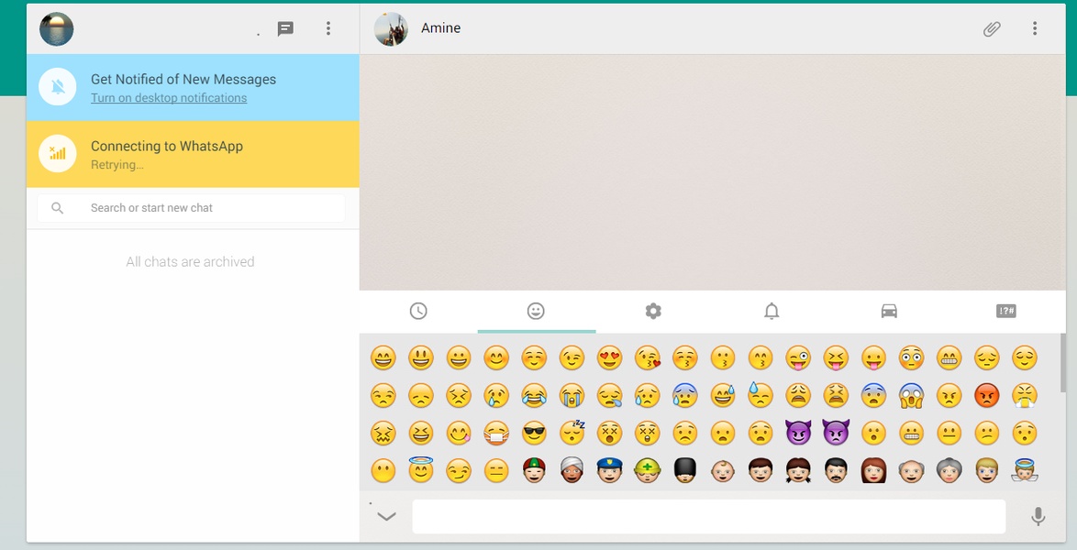The image size is (1077, 550).
Task: Insert the sunglasses face emoji
Action: (x=534, y=434)
